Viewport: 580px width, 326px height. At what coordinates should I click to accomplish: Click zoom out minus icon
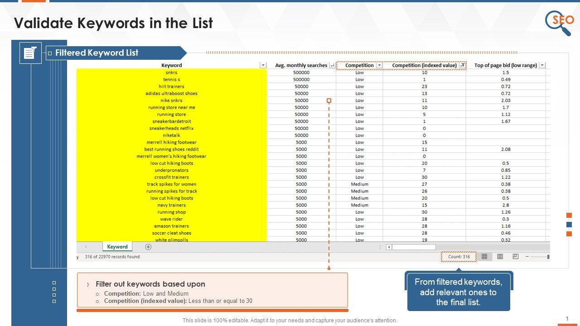pos(527,257)
